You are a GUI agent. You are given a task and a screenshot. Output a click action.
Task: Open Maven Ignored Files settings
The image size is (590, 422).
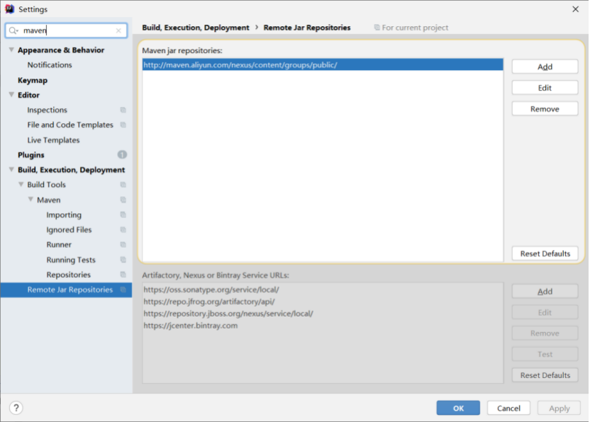point(69,229)
